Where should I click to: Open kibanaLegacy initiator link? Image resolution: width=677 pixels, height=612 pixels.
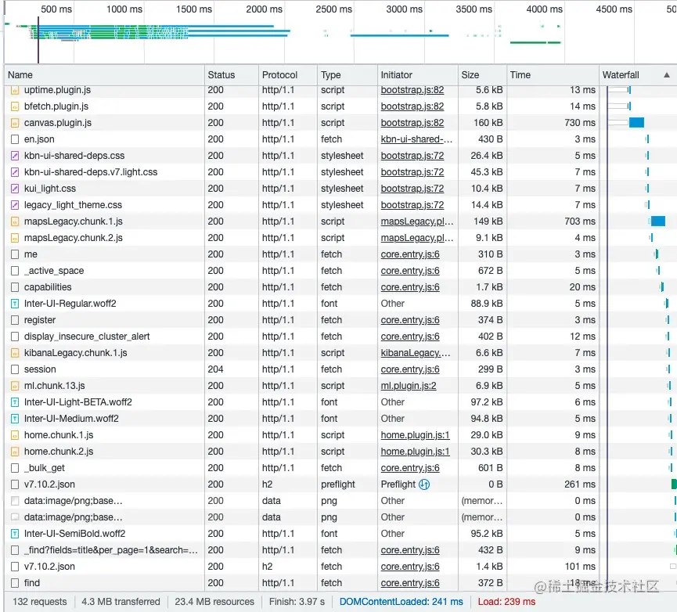pyautogui.click(x=416, y=353)
